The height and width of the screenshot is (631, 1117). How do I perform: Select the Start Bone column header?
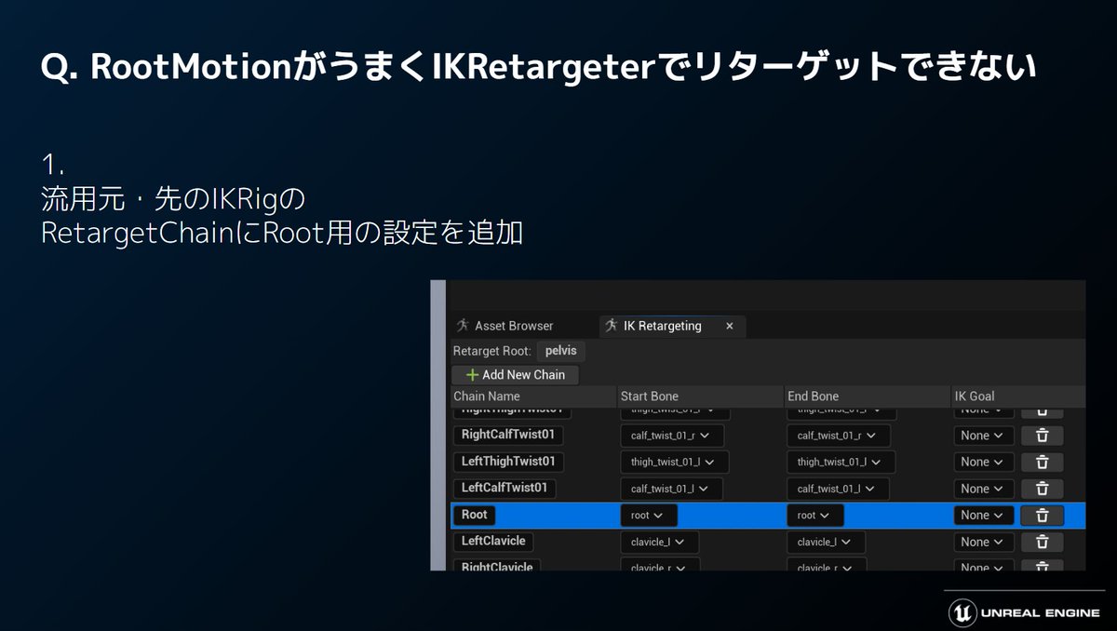[x=700, y=396]
